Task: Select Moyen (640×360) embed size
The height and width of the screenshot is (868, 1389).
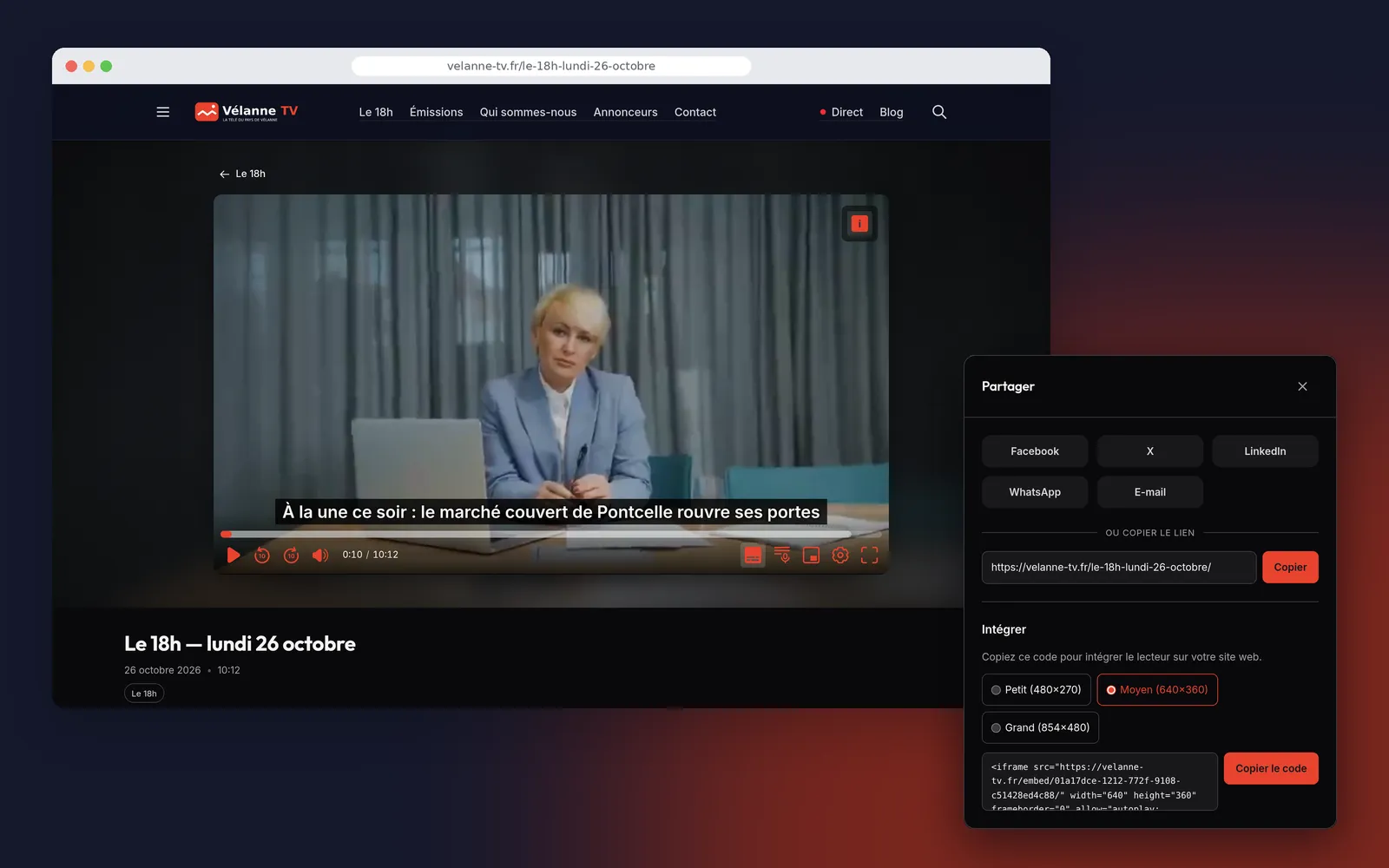Action: pyautogui.click(x=1157, y=690)
